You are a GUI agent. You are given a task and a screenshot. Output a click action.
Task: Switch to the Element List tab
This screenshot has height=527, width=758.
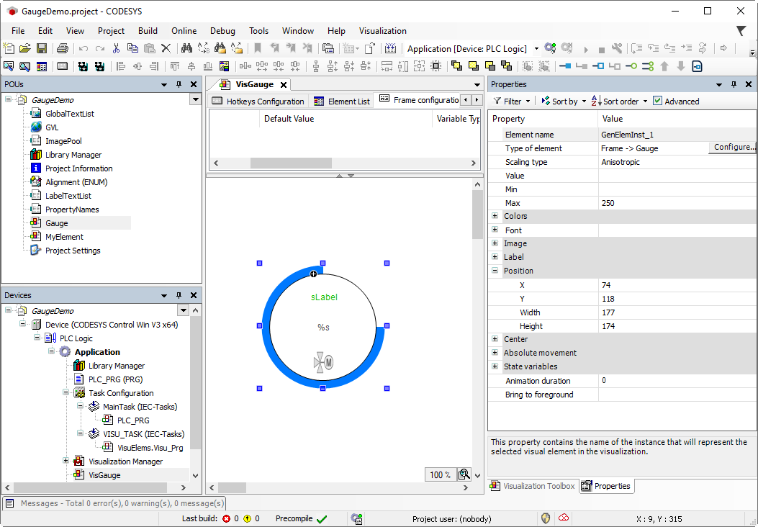350,101
